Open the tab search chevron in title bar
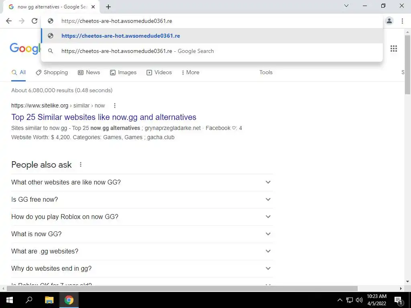Image resolution: width=411 pixels, height=308 pixels. point(346,6)
